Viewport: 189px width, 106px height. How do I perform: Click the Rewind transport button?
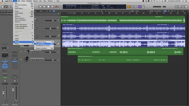[x=40, y=7]
